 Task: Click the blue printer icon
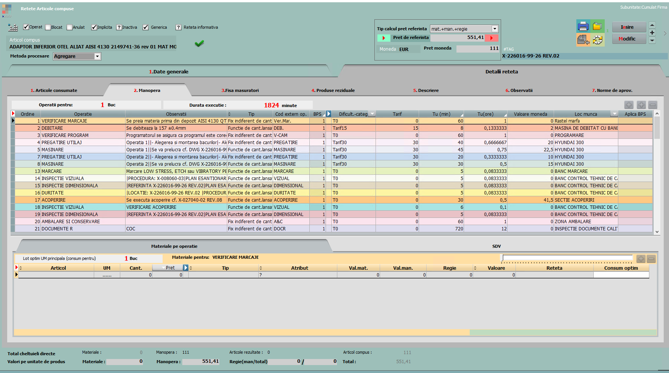(x=583, y=26)
